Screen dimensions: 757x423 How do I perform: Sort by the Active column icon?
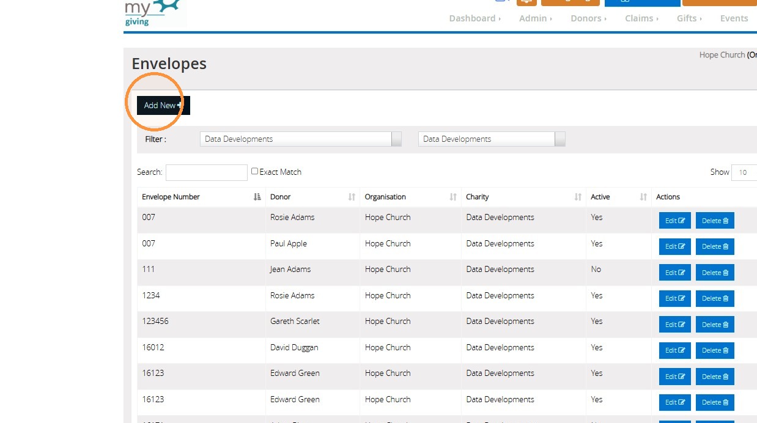tap(643, 197)
